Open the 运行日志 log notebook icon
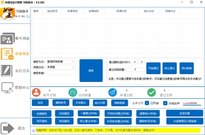 pos(7,71)
